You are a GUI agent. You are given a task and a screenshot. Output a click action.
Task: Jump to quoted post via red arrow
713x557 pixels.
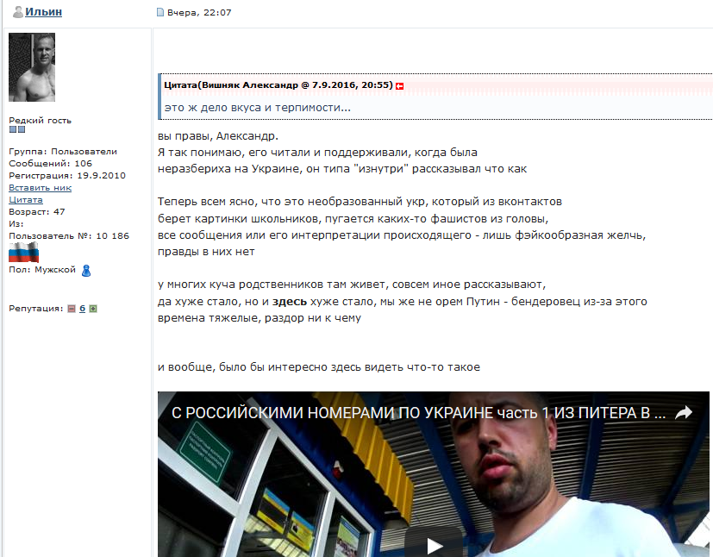click(x=400, y=86)
